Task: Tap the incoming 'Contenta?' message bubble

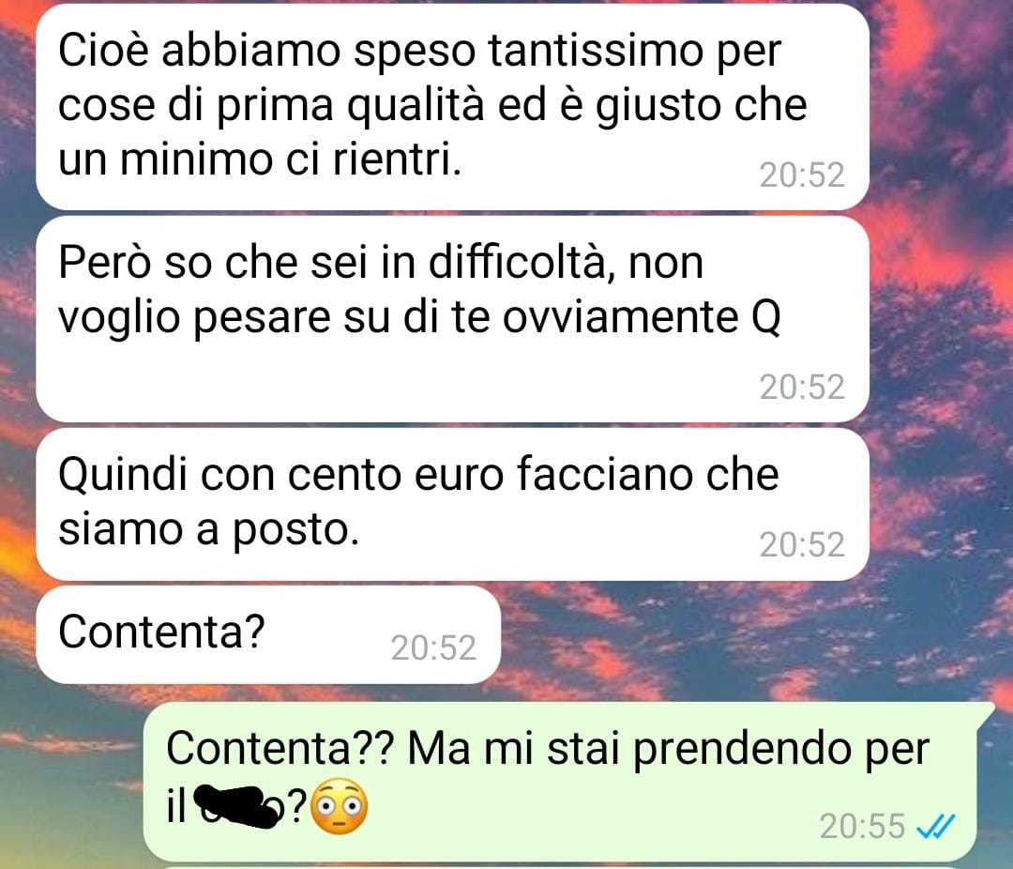Action: tap(268, 635)
